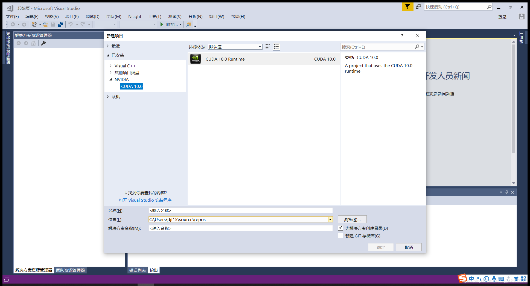
Task: Open the 文件(F) menu
Action: pyautogui.click(x=12, y=17)
